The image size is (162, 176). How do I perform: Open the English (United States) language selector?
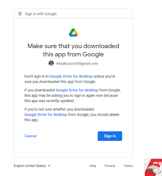click(x=32, y=166)
